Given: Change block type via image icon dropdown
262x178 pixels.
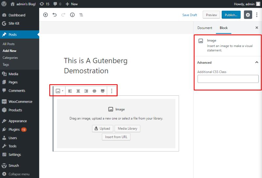Looking at the screenshot, I should (x=60, y=91).
